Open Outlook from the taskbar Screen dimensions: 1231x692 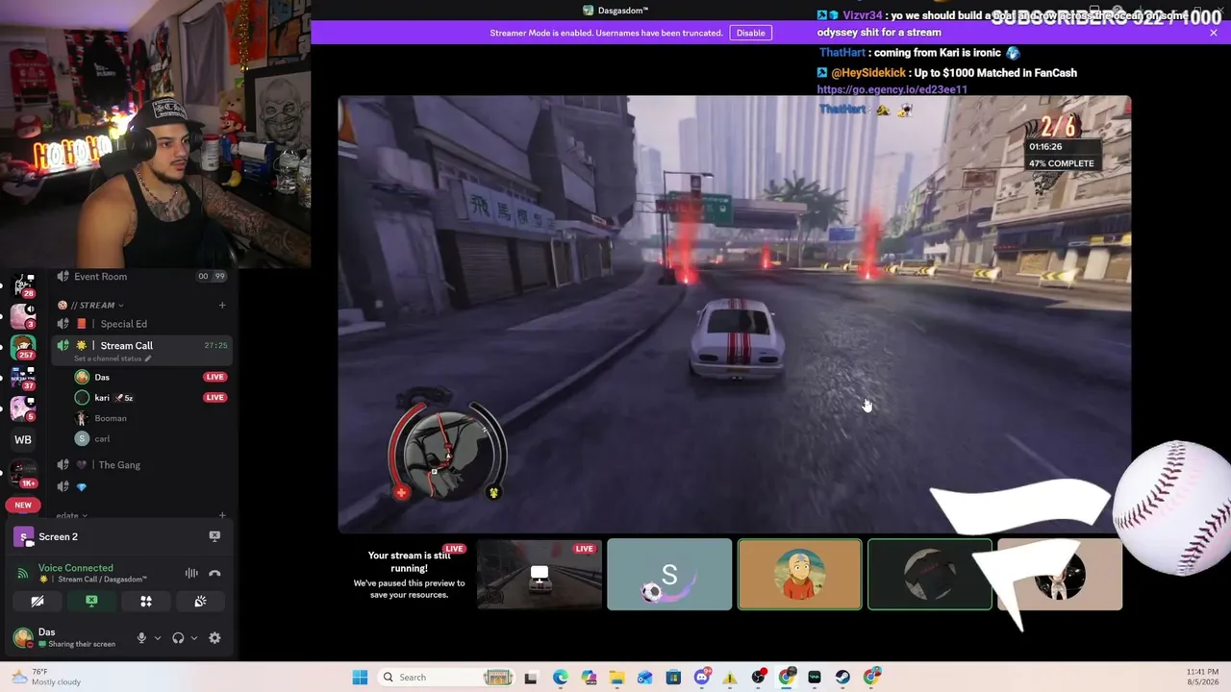point(644,678)
